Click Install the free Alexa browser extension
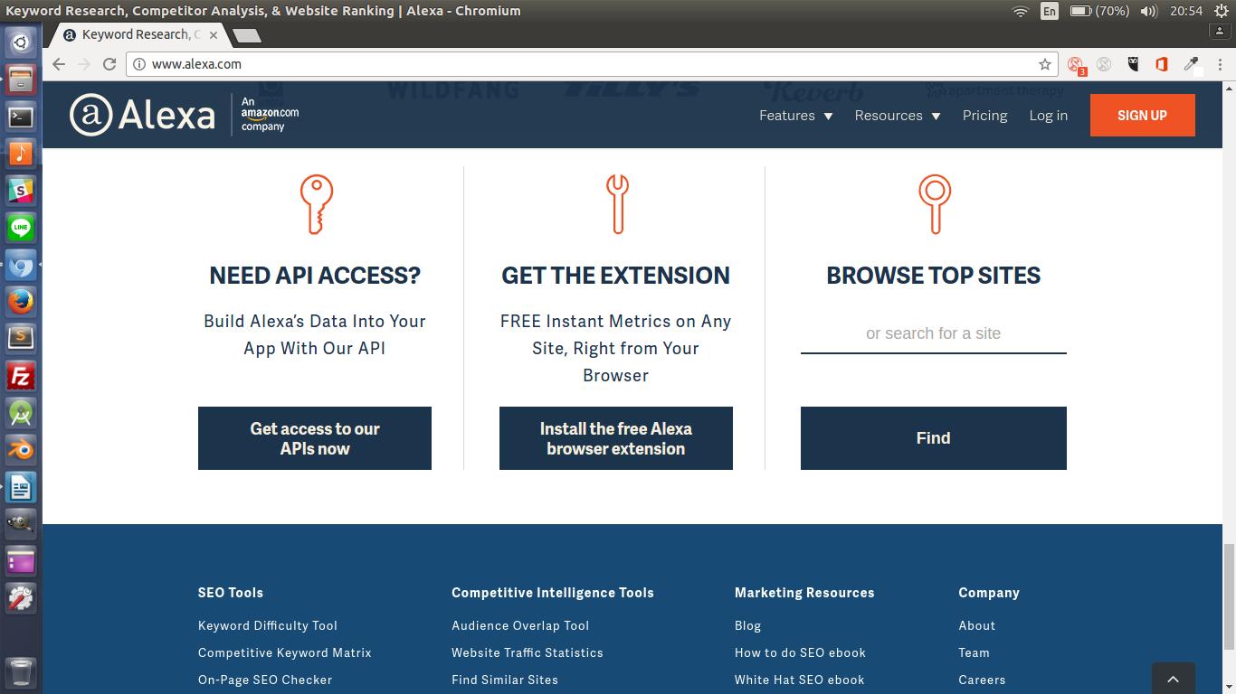Image resolution: width=1236 pixels, height=694 pixels. [x=616, y=438]
